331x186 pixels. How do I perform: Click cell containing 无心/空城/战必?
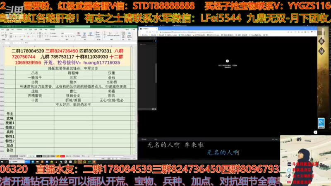coord(111,100)
